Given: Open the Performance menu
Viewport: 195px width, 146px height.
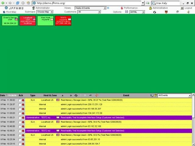Looking at the screenshot, I should (131, 8).
